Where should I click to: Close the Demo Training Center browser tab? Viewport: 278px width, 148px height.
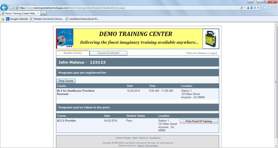click(39, 13)
